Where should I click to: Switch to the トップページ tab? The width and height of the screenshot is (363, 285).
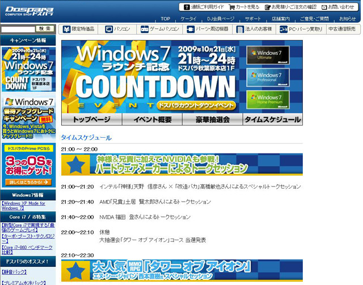pyautogui.click(x=92, y=119)
